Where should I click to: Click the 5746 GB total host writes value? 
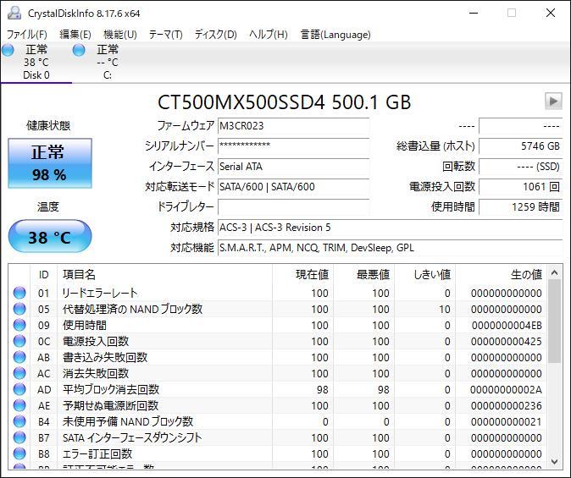521,146
